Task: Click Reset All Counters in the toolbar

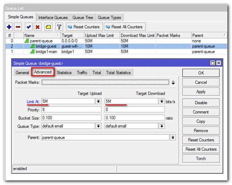Action: coord(125,27)
